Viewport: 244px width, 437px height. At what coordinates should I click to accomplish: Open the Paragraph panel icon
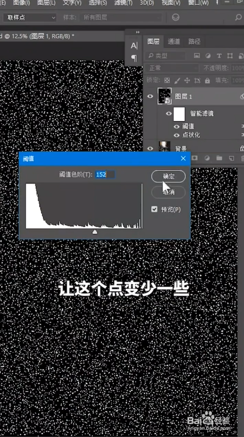(x=134, y=58)
